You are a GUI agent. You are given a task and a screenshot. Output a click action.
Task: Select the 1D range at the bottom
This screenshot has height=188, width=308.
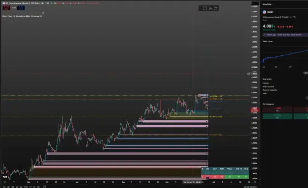coord(4,187)
